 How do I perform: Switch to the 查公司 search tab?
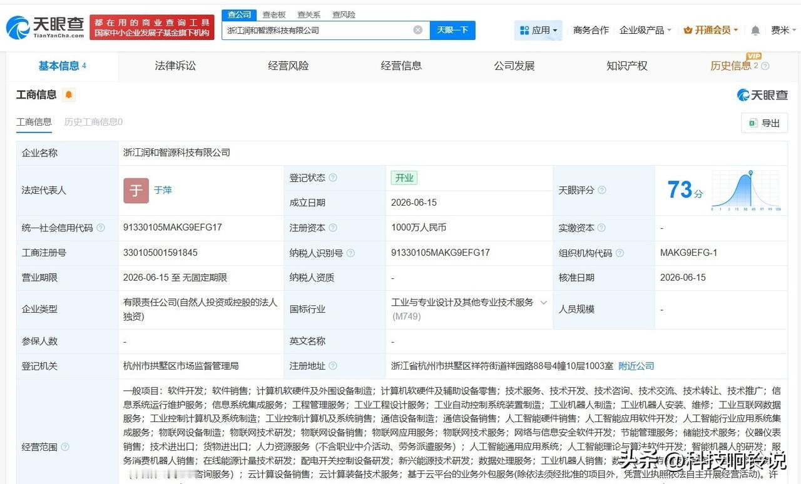[239, 14]
